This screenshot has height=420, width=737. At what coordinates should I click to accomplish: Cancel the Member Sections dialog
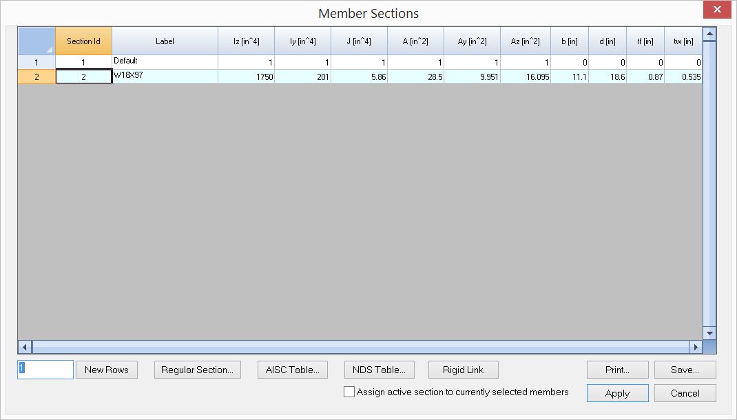(x=685, y=393)
